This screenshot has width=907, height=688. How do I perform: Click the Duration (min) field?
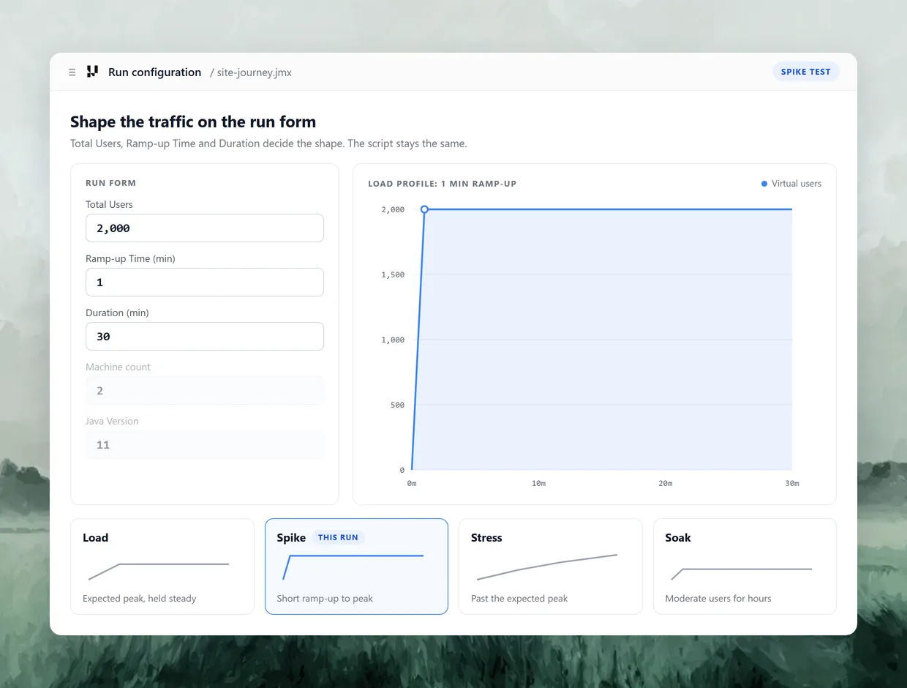tap(205, 337)
